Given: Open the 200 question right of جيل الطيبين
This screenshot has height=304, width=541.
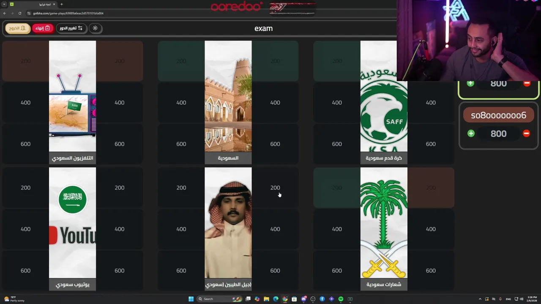Looking at the screenshot, I should 275,188.
